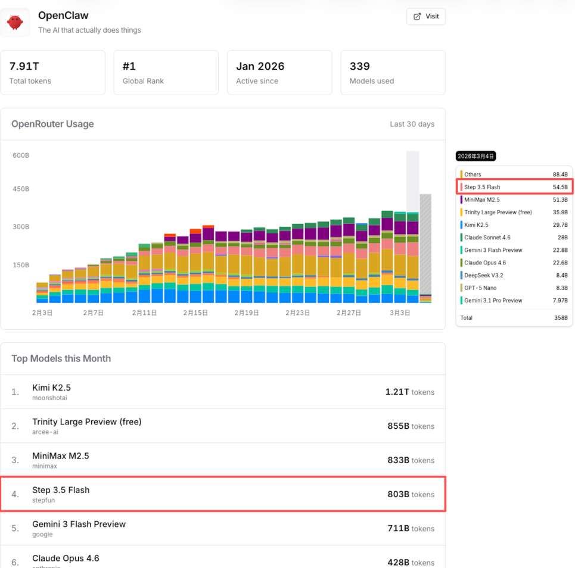Open Kimi K2.5 in top models list

coord(51,388)
